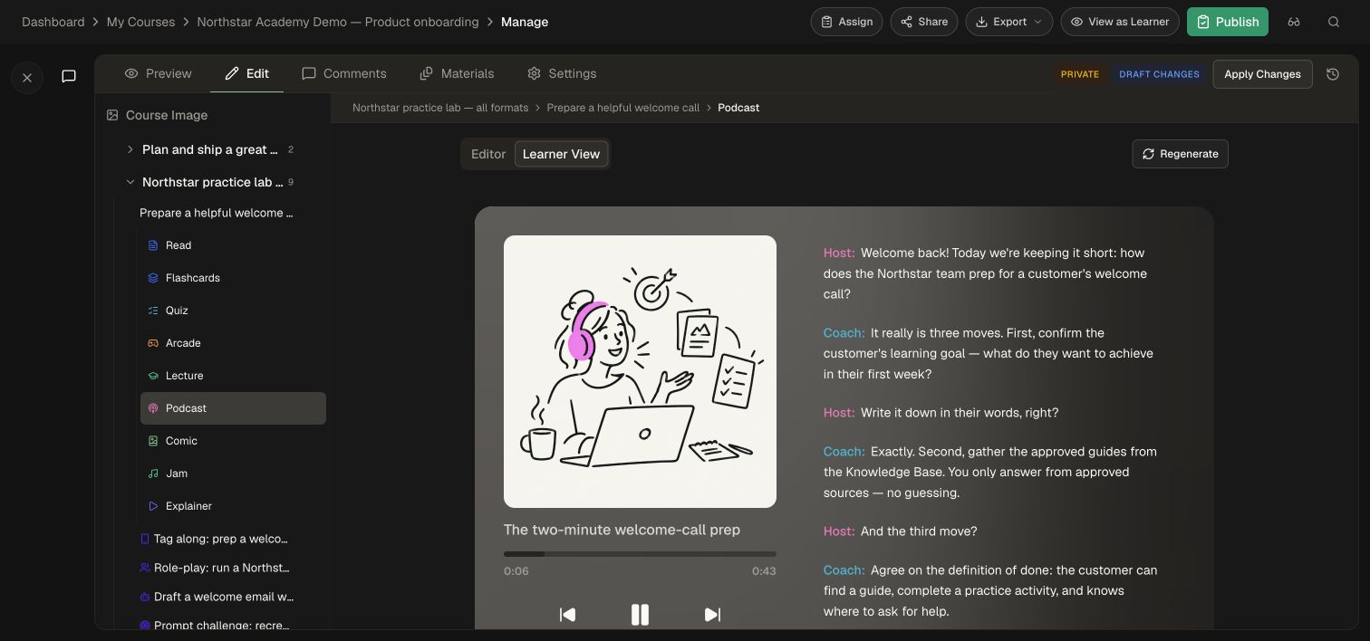
Task: Open the Settings tab
Action: pos(562,73)
